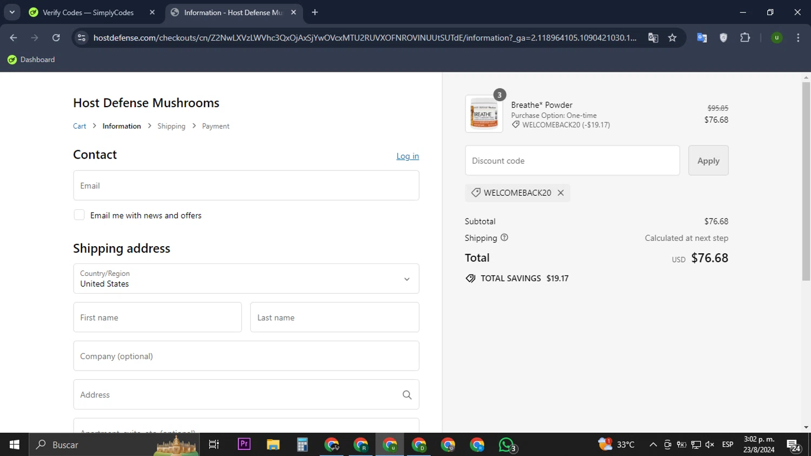Viewport: 811px width, 456px height.
Task: Click Host Defense Mushrooms store title
Action: (146, 103)
